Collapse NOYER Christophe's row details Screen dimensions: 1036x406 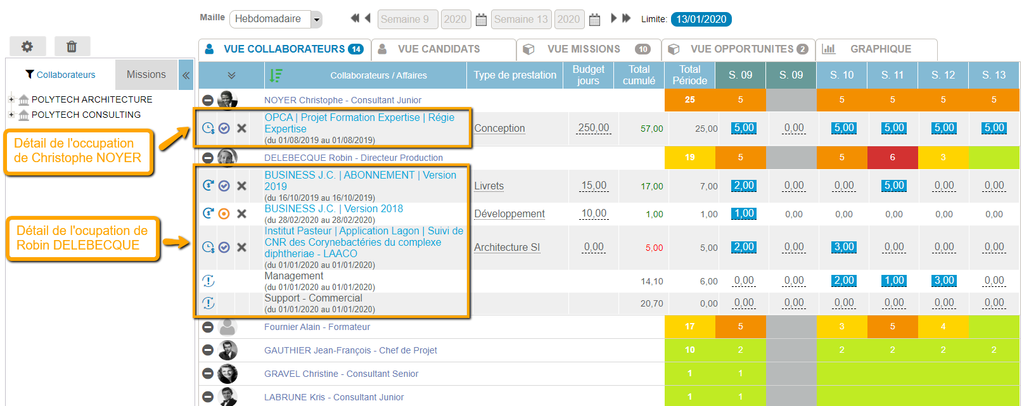click(x=208, y=100)
